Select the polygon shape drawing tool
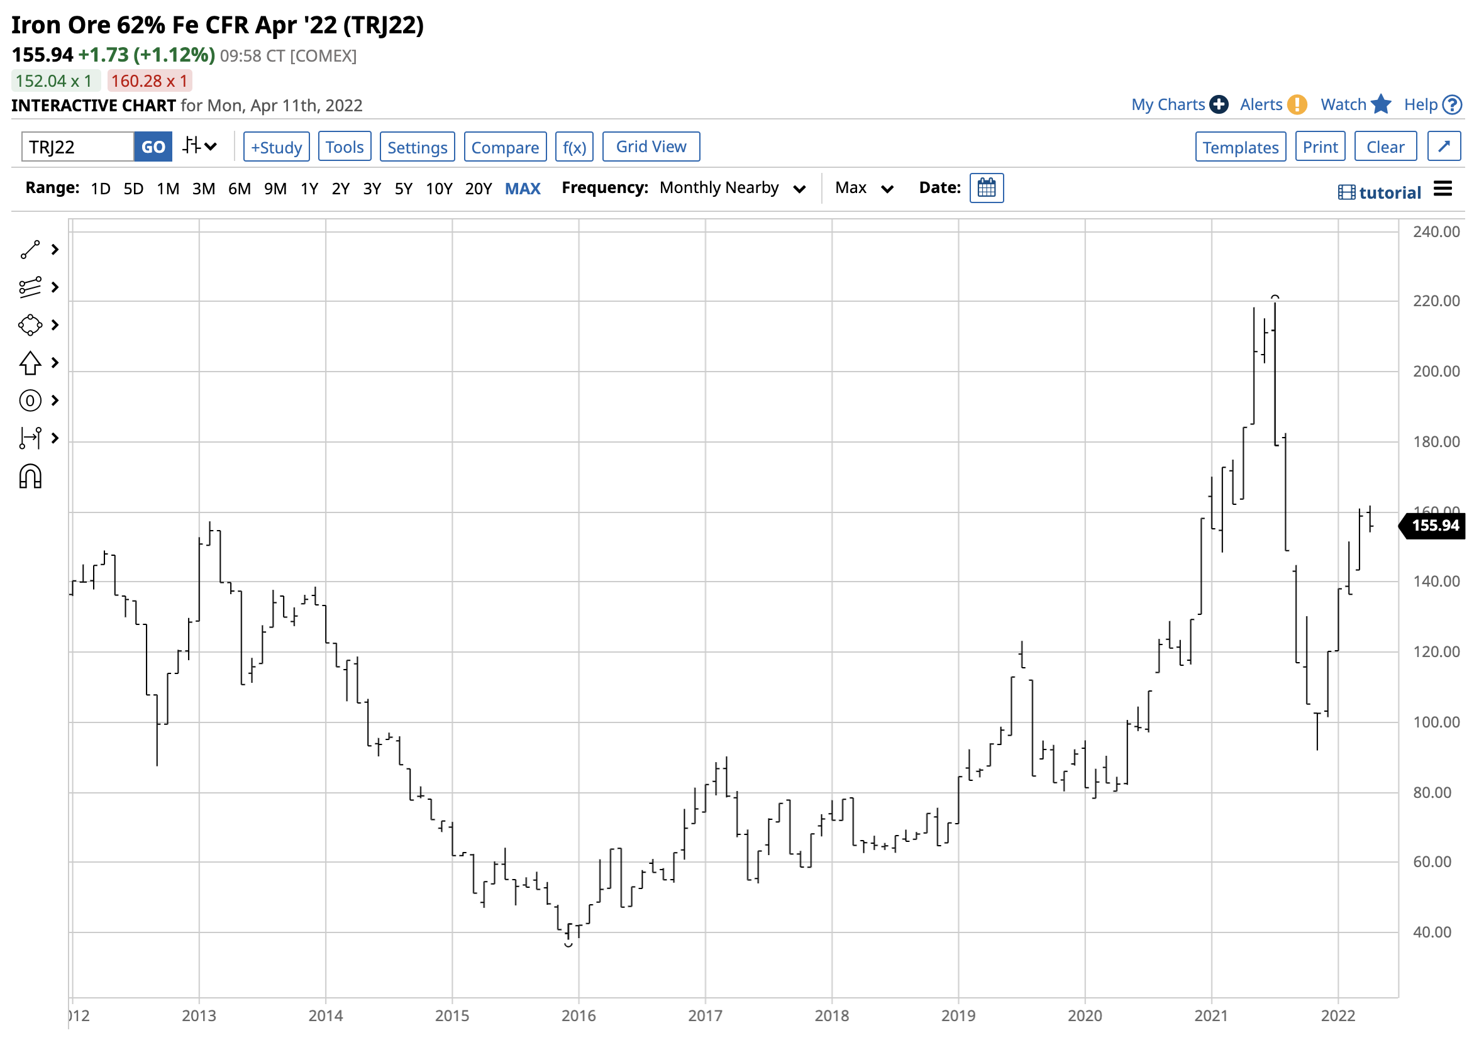The height and width of the screenshot is (1045, 1479). tap(30, 325)
